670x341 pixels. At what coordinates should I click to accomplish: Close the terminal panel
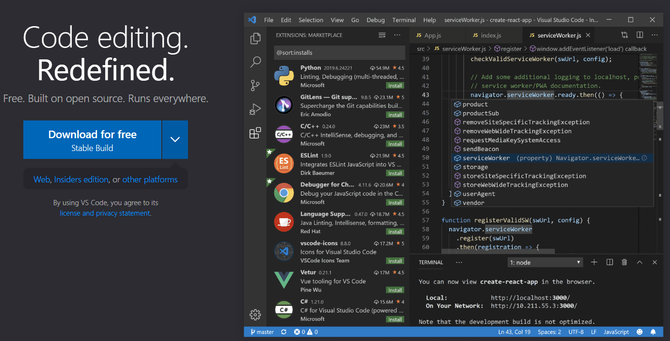pyautogui.click(x=655, y=262)
